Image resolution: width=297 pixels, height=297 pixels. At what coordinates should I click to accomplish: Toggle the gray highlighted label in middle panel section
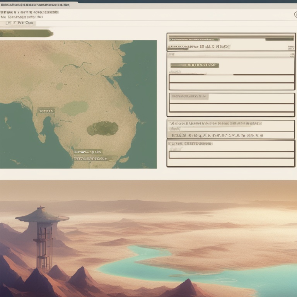coord(189,96)
